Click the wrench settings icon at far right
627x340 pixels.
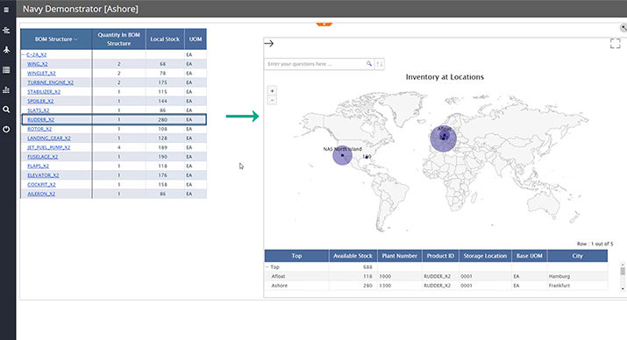pos(623,27)
